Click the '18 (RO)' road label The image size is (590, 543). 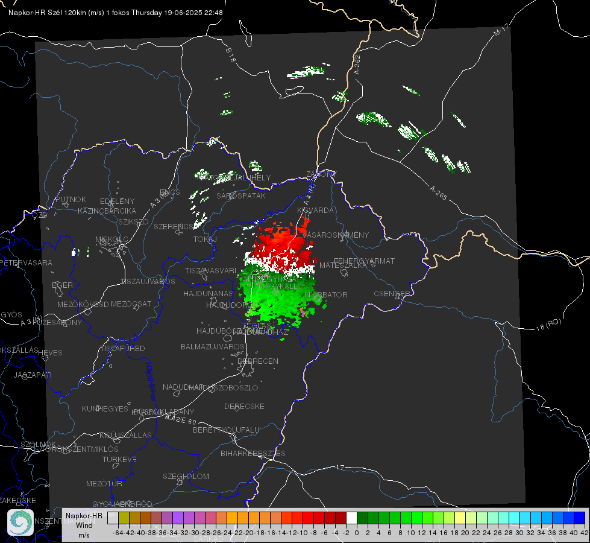coord(548,325)
